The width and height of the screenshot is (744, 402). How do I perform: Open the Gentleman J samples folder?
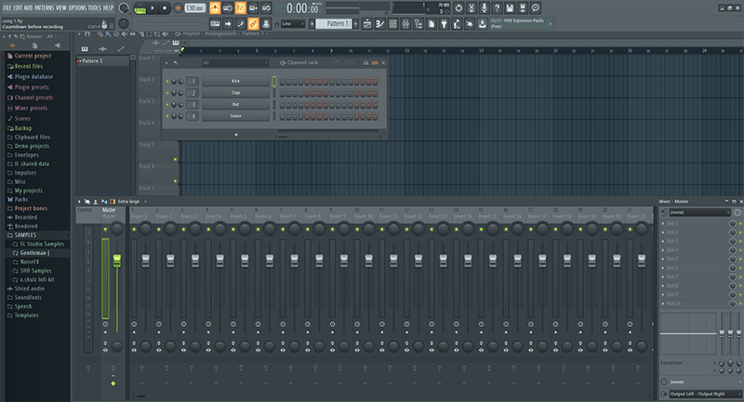pos(34,253)
